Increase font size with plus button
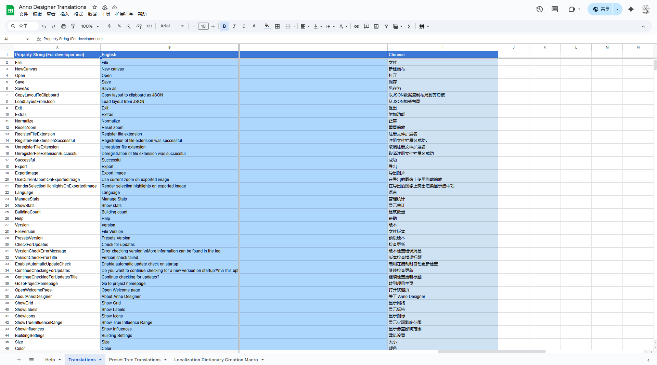Viewport: 657px width, 365px height. [213, 26]
